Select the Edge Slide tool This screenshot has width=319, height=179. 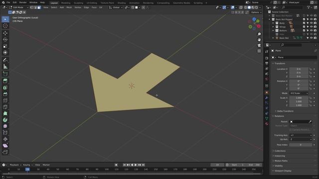pyautogui.click(x=5, y=133)
